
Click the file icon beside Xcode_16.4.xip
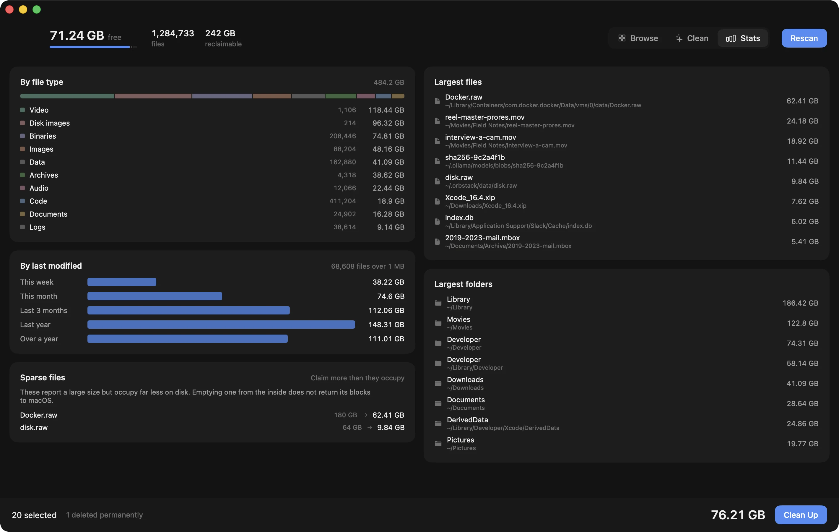coord(437,202)
